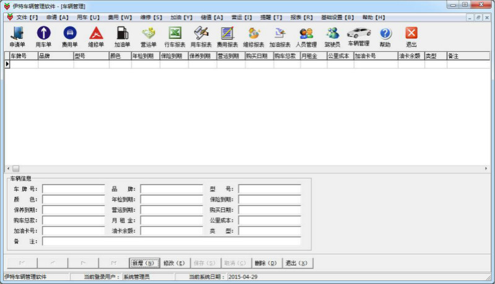Click the 新增(N) button
Viewport: 495px width, 284px height.
(143, 263)
